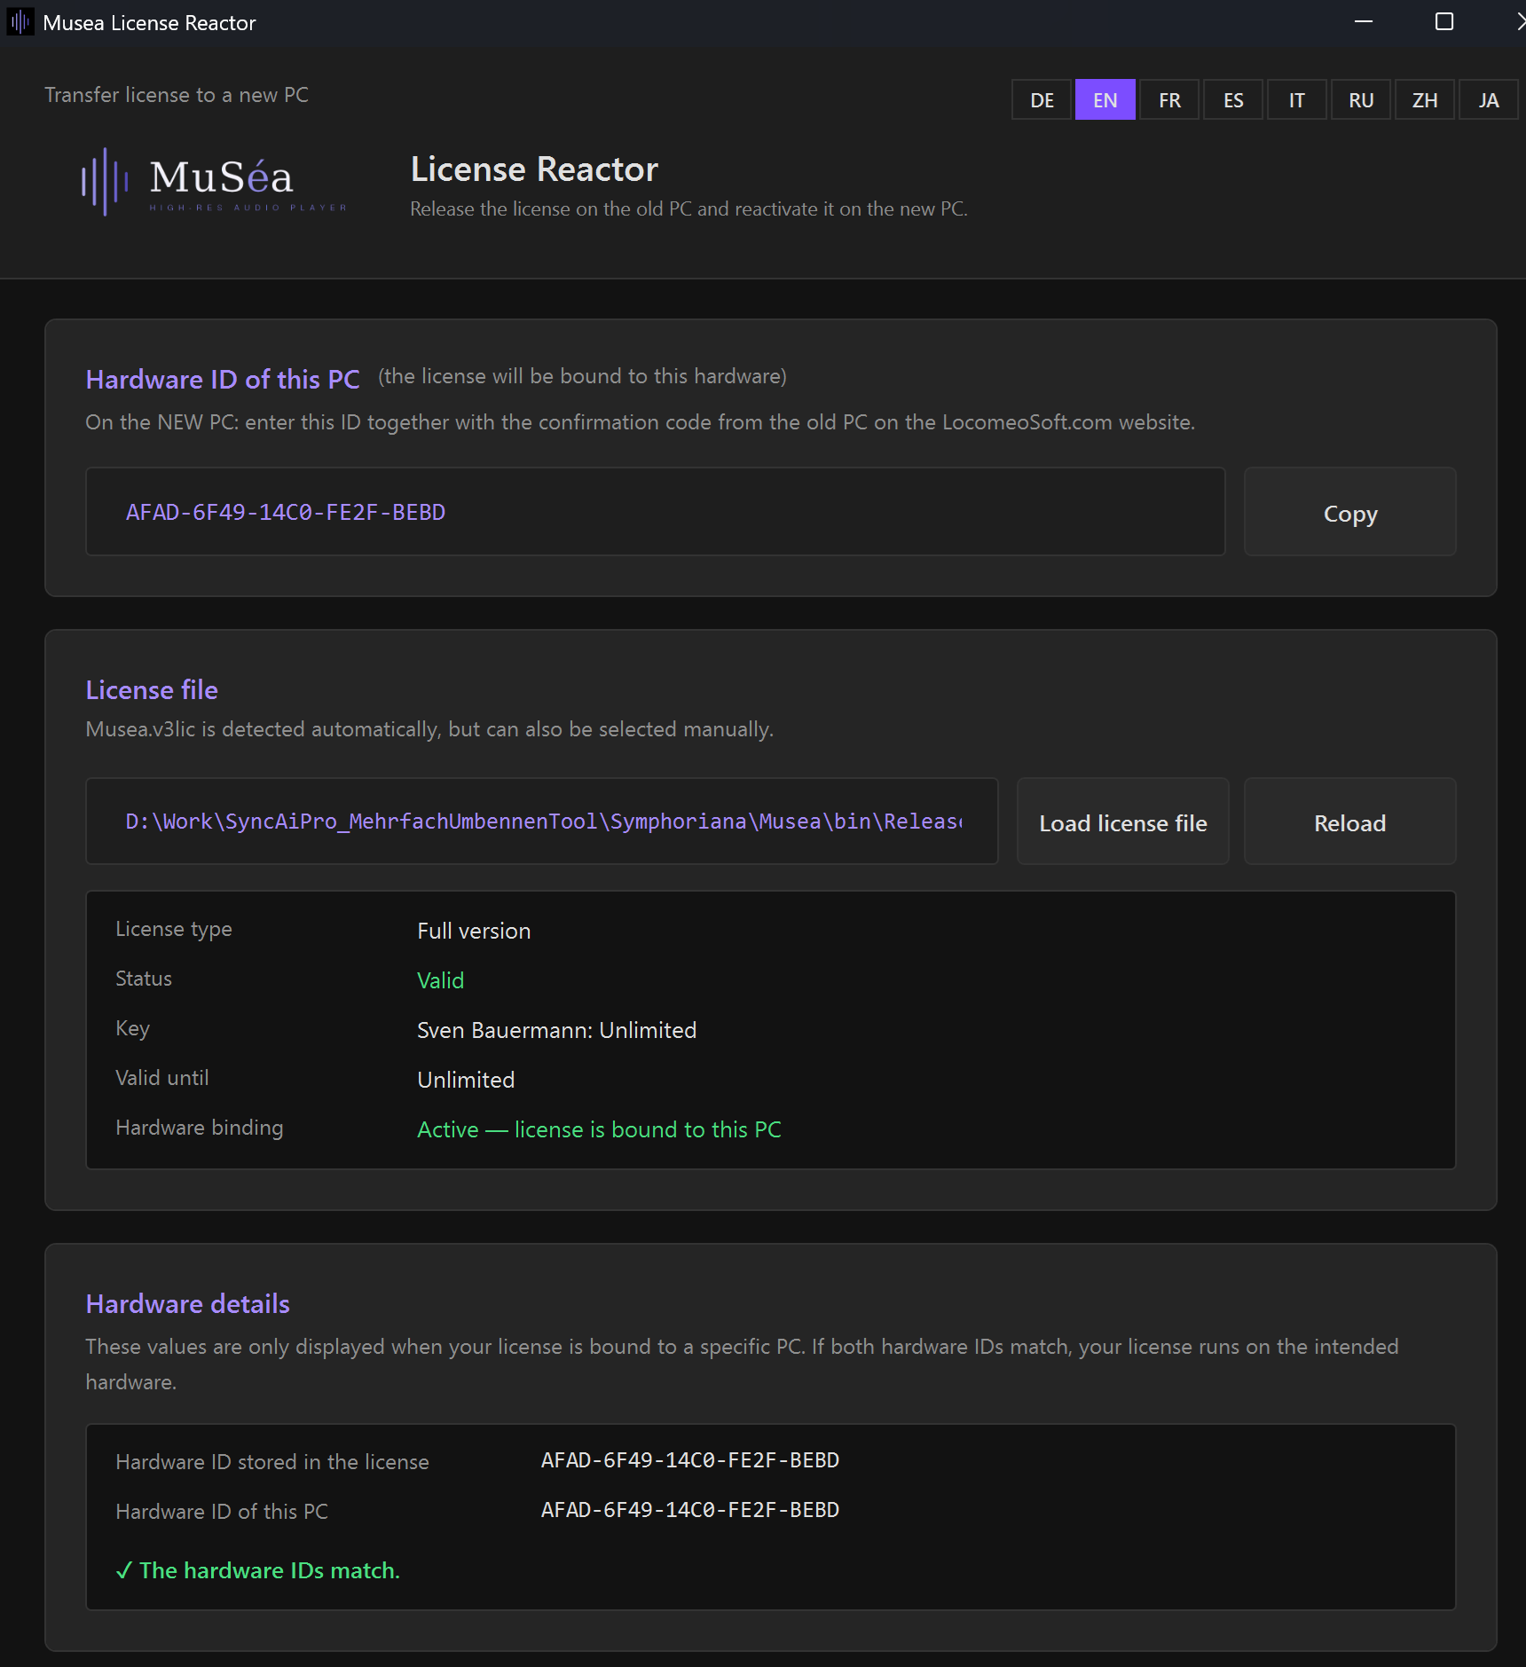Image resolution: width=1526 pixels, height=1667 pixels.
Task: Click the 'License type' label
Action: [173, 929]
